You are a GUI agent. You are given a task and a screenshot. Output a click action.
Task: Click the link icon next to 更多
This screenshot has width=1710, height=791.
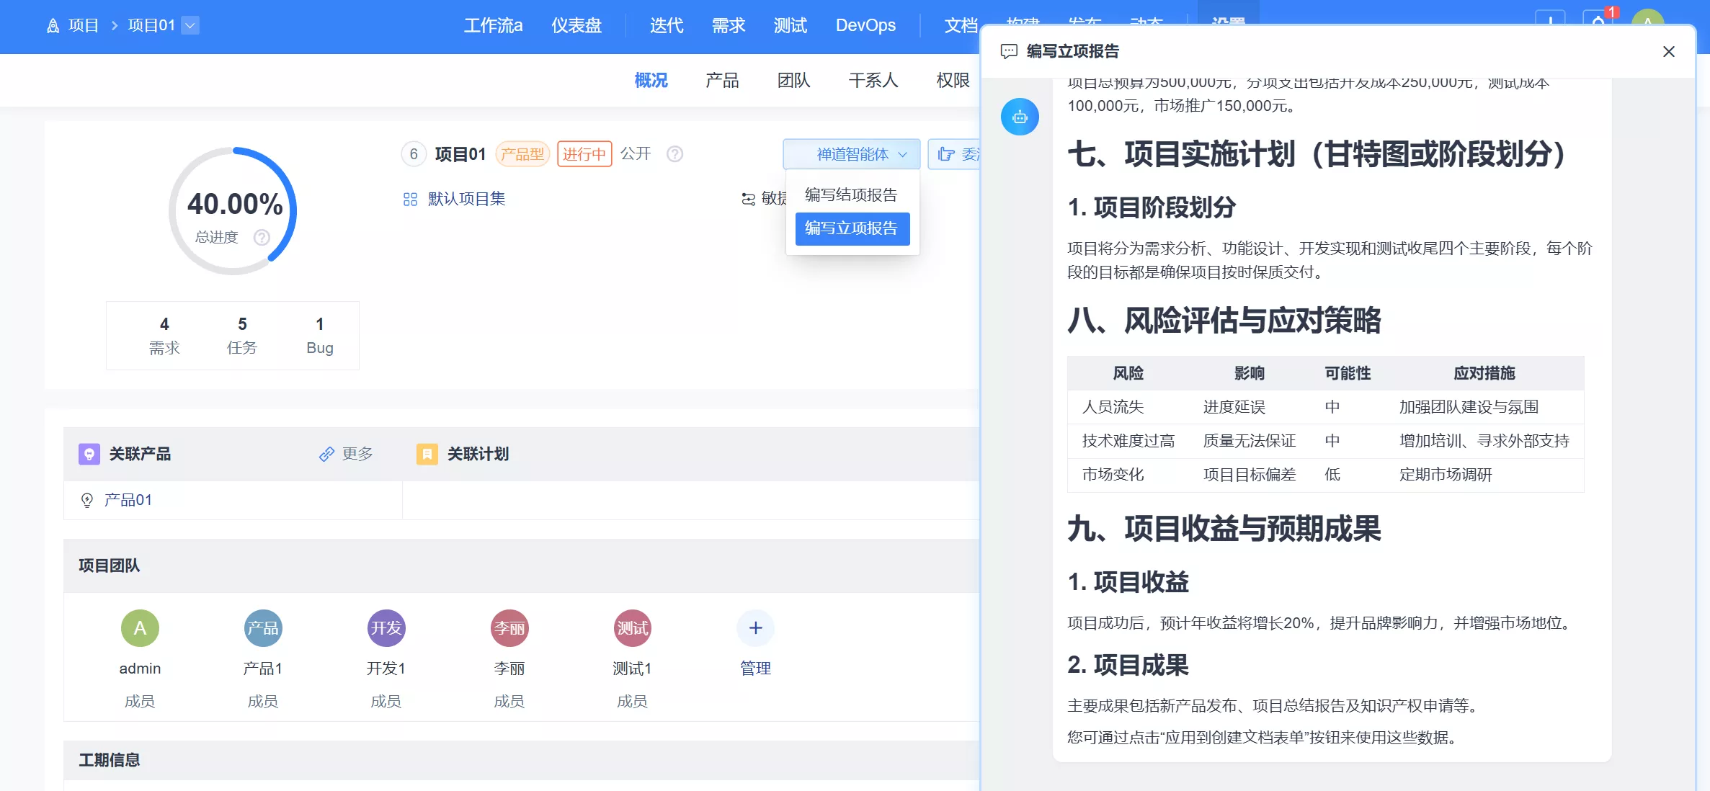326,454
